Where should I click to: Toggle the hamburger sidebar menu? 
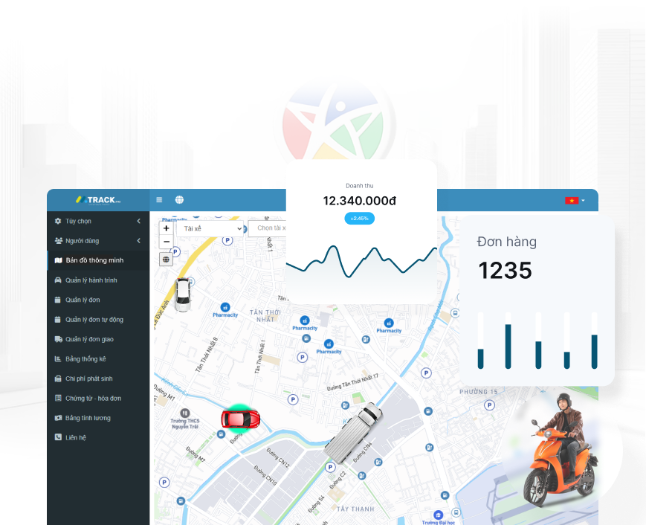click(159, 200)
